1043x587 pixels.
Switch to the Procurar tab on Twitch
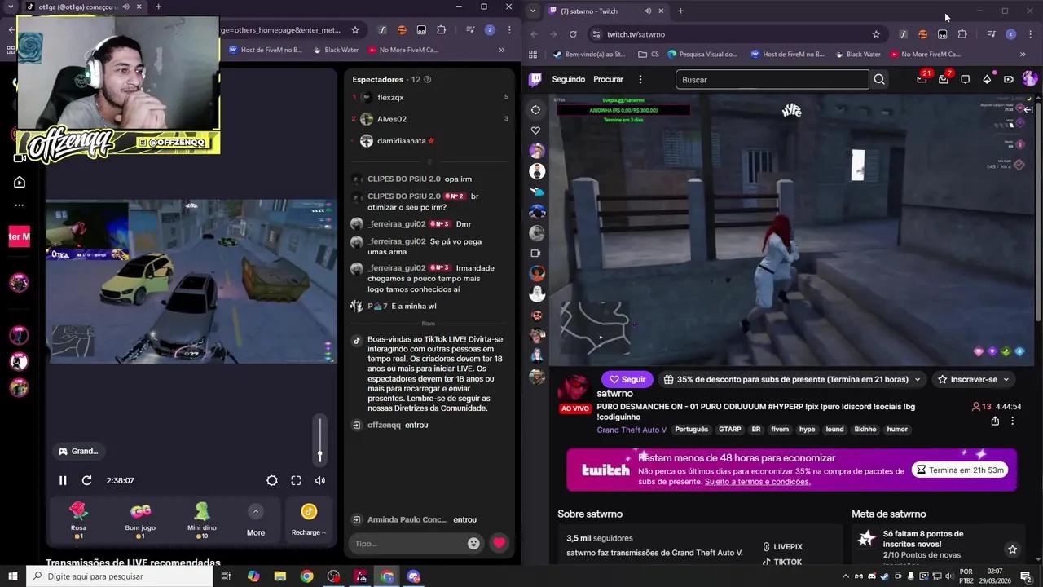(608, 79)
